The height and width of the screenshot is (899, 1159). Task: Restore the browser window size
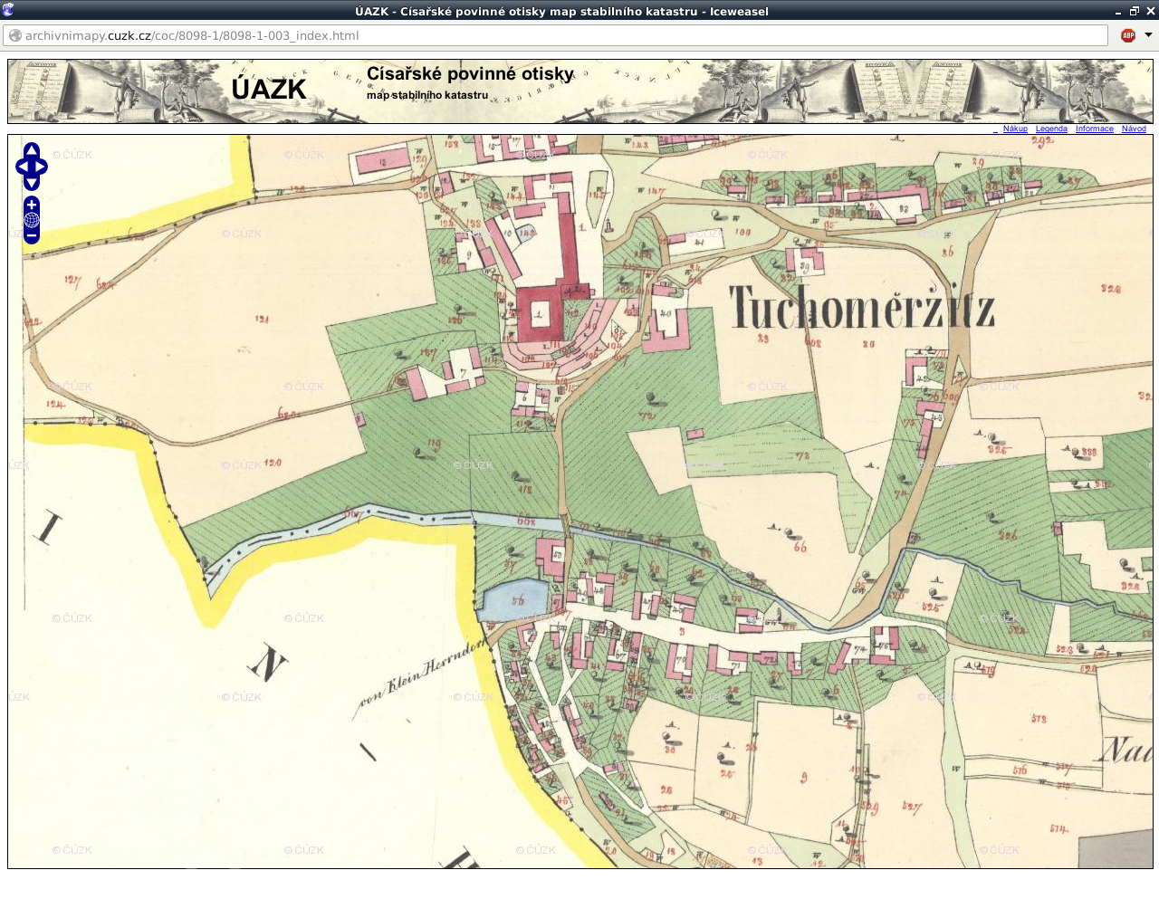(x=1134, y=11)
